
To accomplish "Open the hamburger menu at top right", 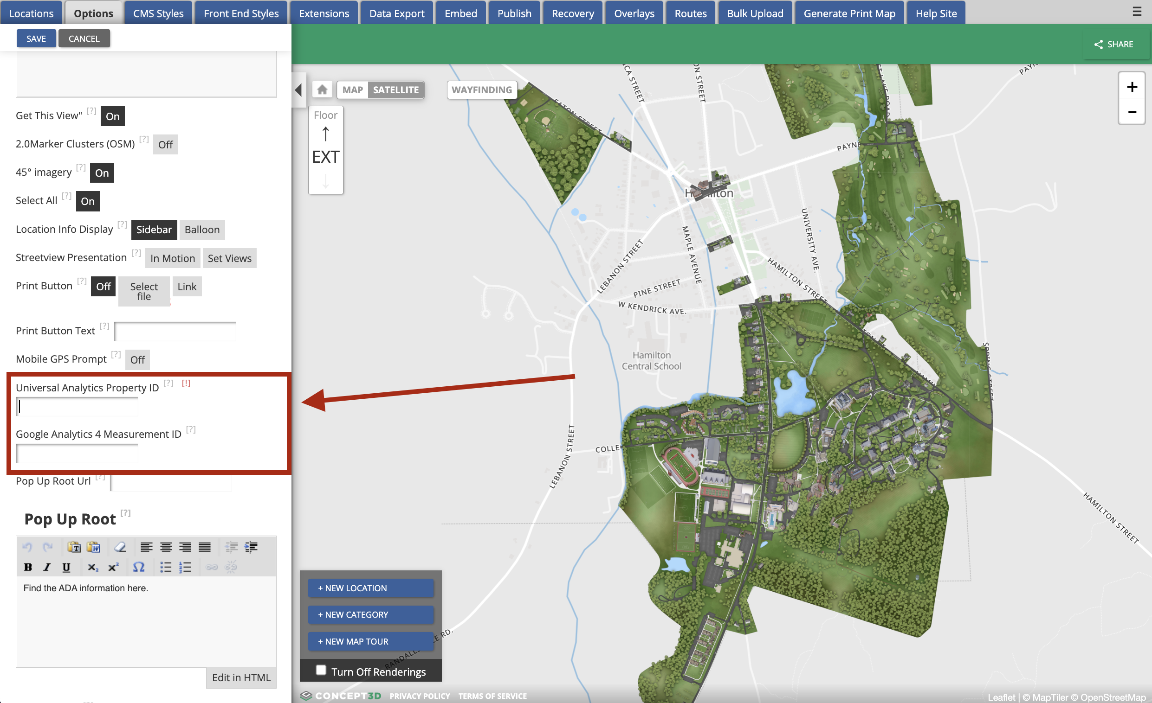I will click(x=1138, y=12).
